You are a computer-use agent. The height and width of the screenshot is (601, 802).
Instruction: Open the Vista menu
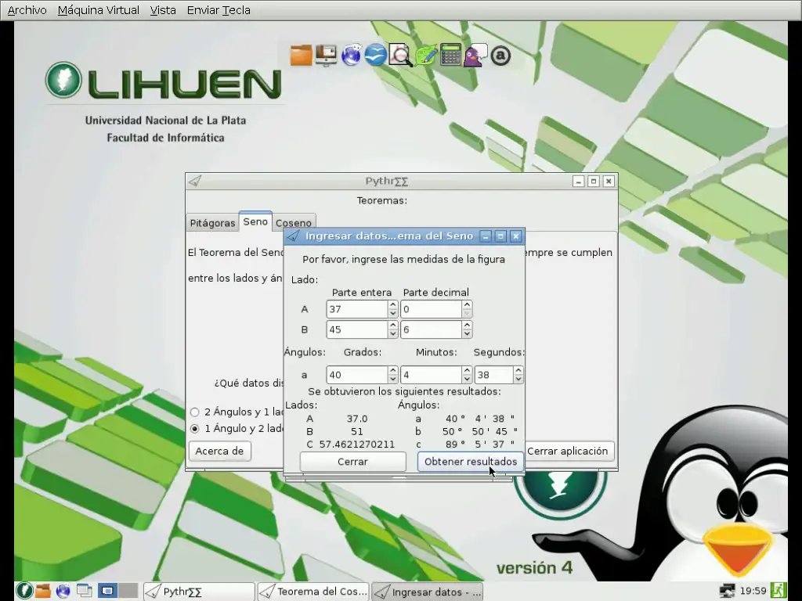point(163,10)
